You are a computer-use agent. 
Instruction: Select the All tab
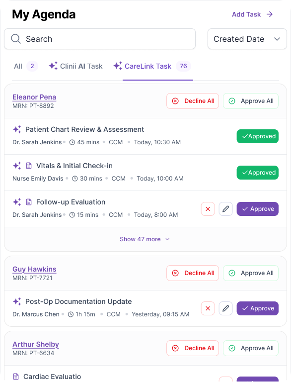click(26, 66)
